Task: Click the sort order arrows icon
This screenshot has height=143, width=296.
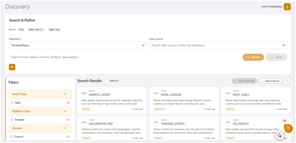Action: pyautogui.click(x=287, y=81)
